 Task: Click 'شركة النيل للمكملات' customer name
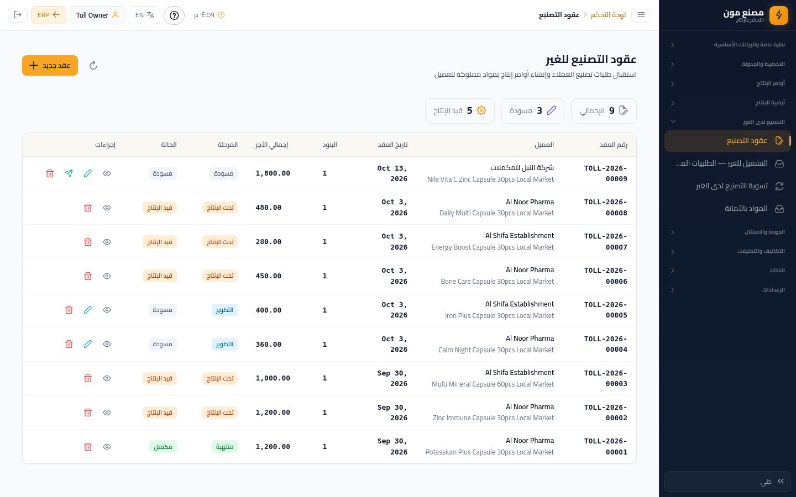click(522, 168)
